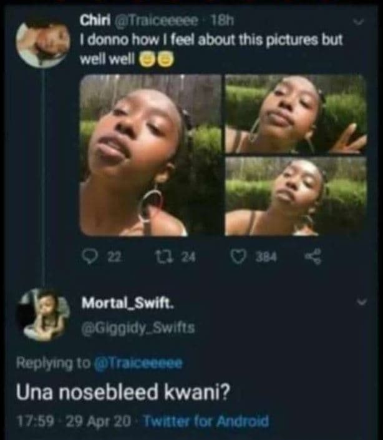This screenshot has width=383, height=440.
Task: Open dropdown arrow beside Mortal_Swift. reply
Action: [x=361, y=303]
